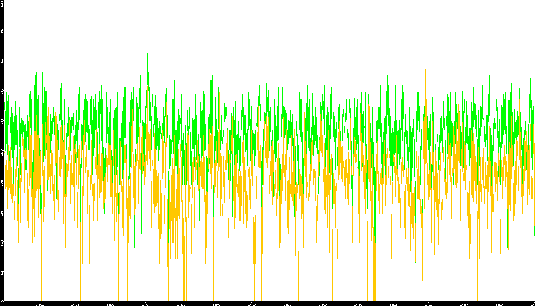Select the 515 label on the vertical axis
The height and width of the screenshot is (306, 535).
tap(2, 273)
